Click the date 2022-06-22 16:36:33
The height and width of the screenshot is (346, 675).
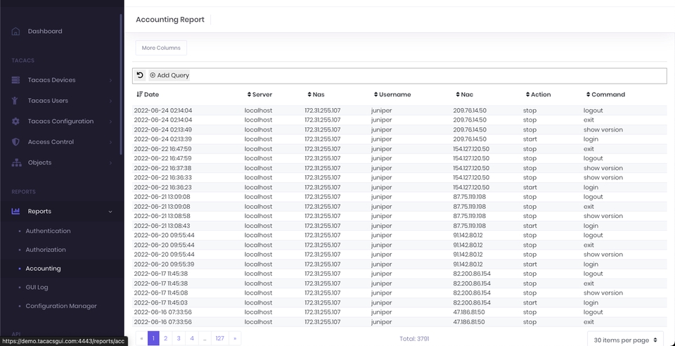[162, 178]
